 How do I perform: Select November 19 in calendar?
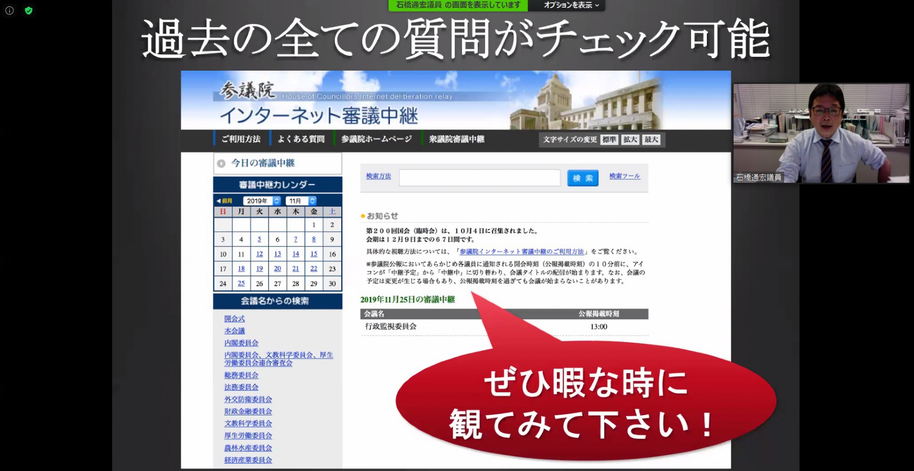(259, 269)
